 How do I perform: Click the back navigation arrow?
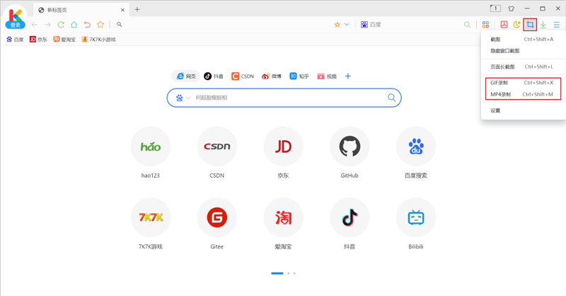pyautogui.click(x=34, y=25)
